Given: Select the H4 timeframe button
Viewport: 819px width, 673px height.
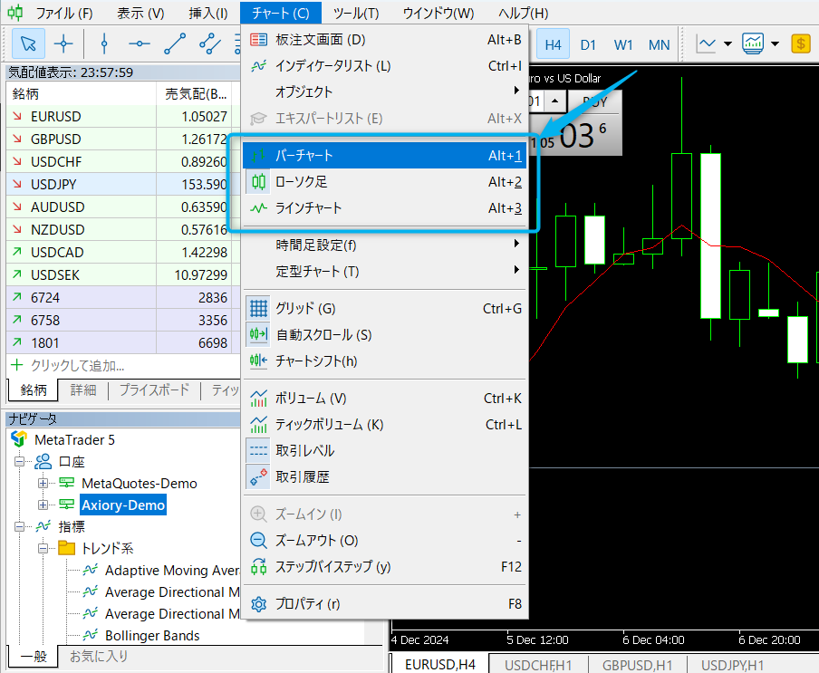Looking at the screenshot, I should click(553, 45).
